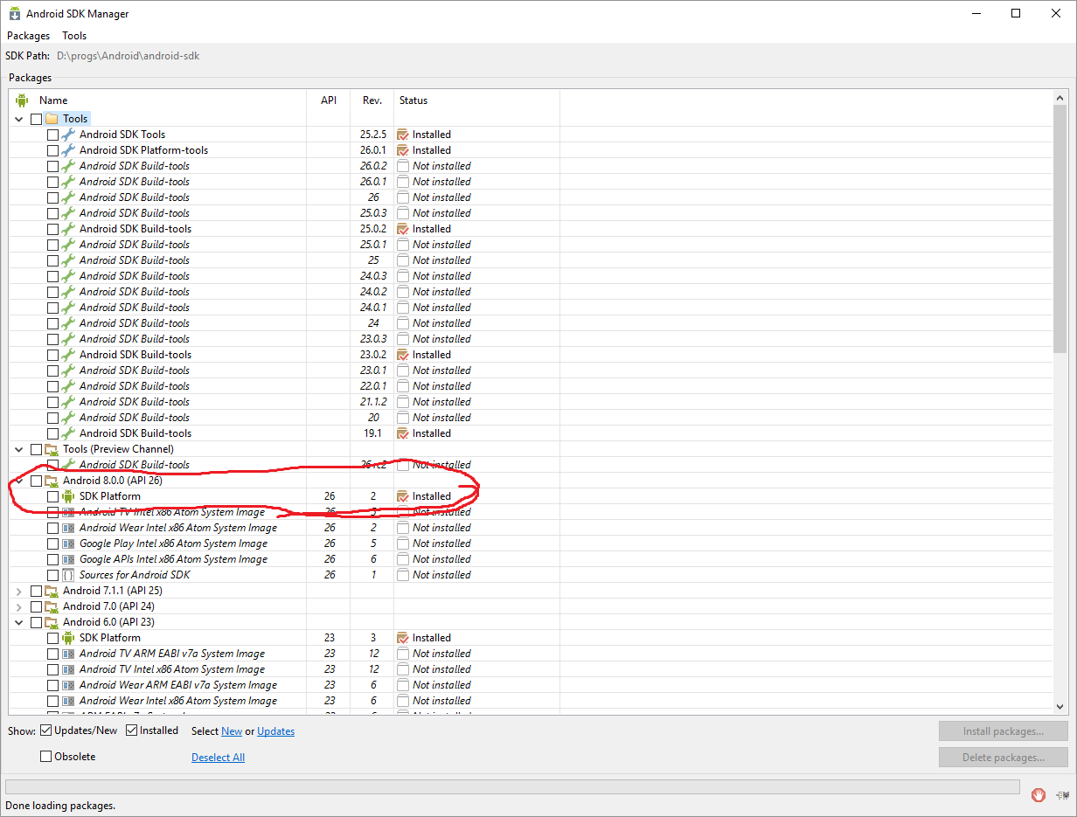
Task: Enable the Obsolete packages checkbox
Action: tap(45, 756)
